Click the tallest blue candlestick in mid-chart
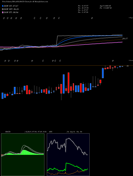Screen dimensions: 133x176 click(64, 84)
